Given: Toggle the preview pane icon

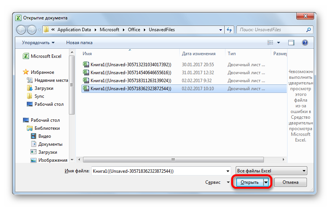Looking at the screenshot, I should coord(291,43).
